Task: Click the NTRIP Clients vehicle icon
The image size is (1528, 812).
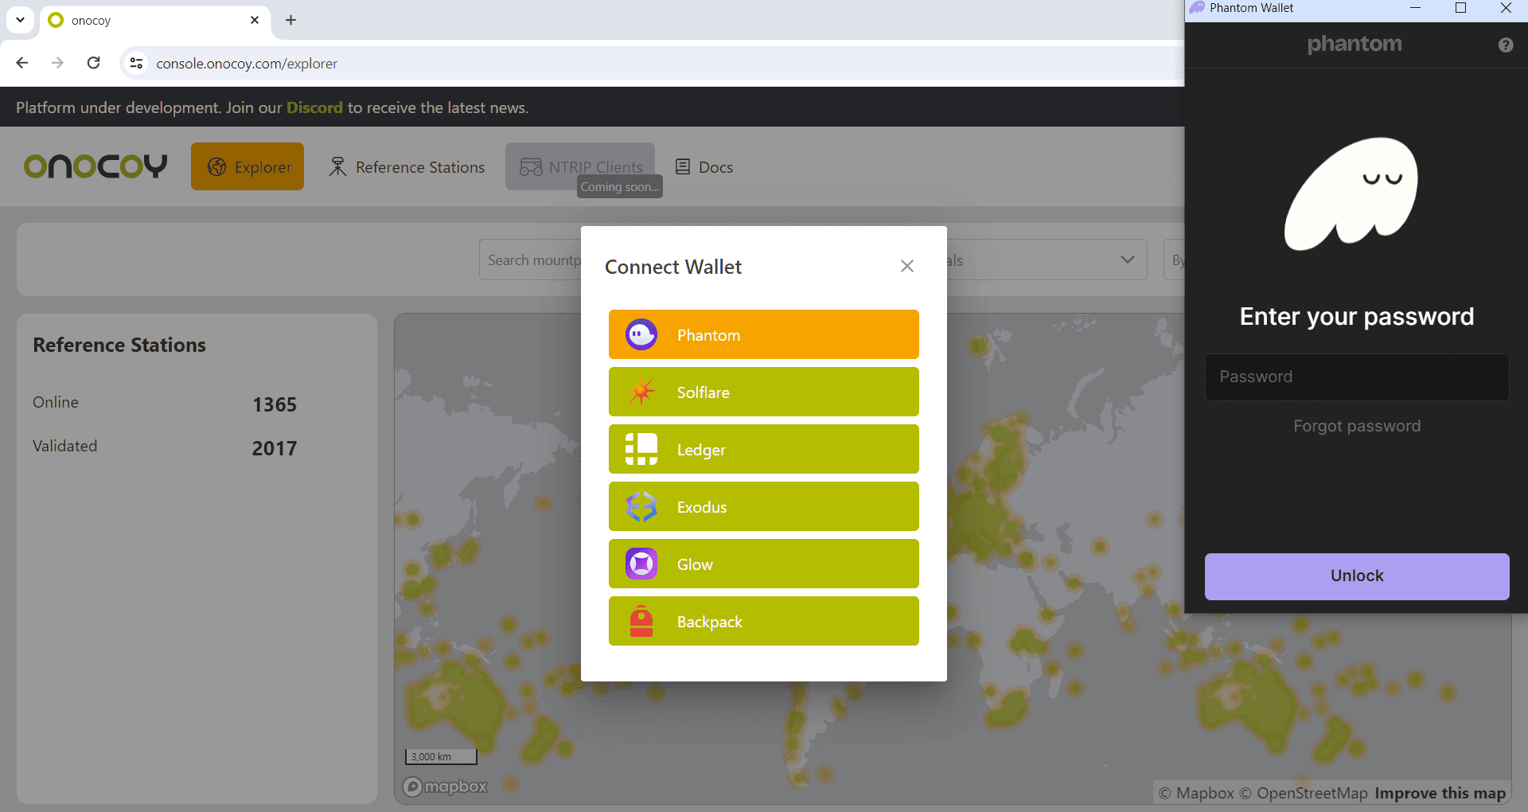Action: (x=531, y=166)
